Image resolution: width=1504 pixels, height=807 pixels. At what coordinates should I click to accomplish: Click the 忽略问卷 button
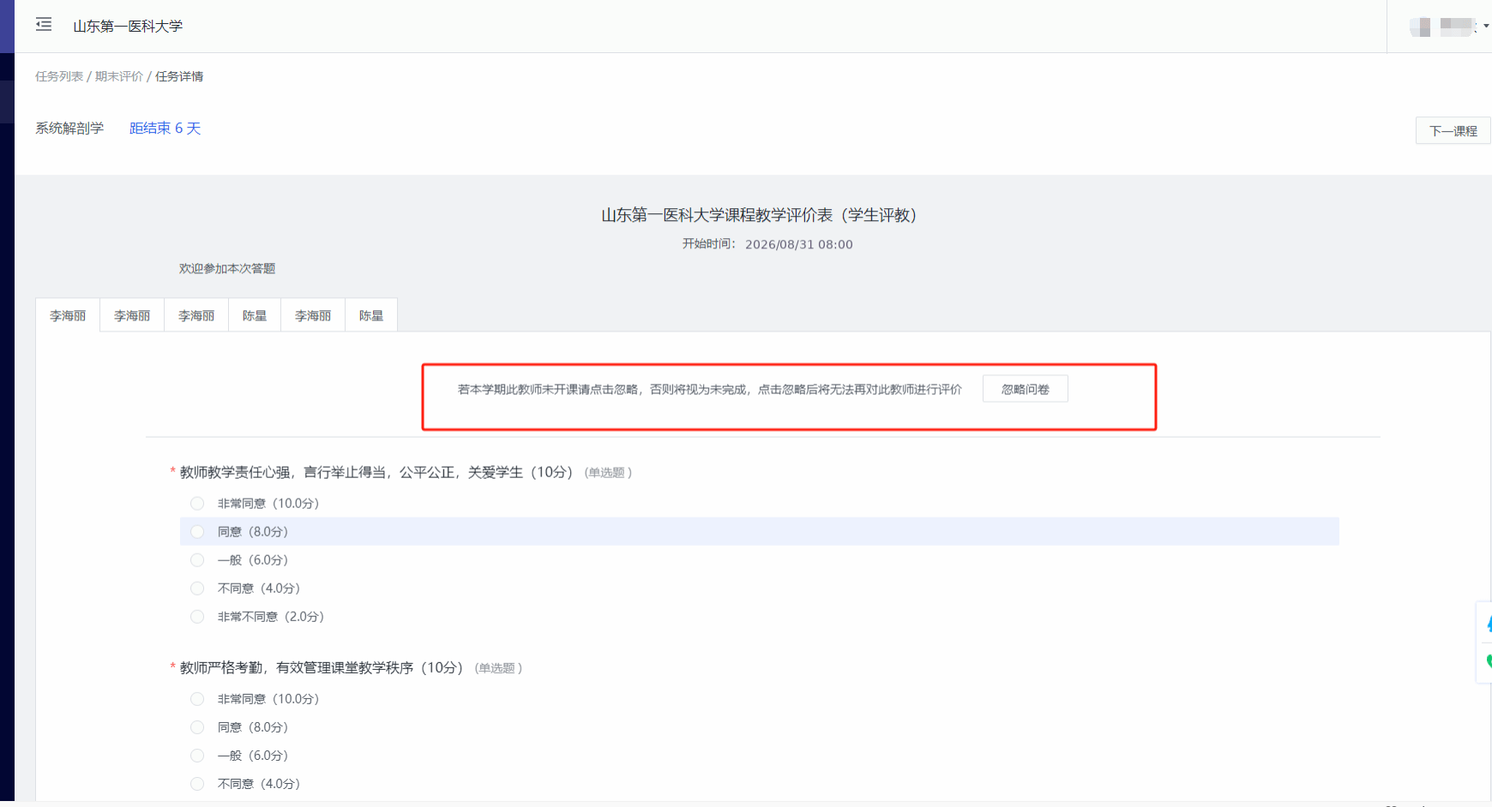[x=1026, y=389]
